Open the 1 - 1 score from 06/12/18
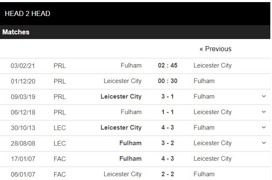The width and height of the screenshot is (272, 180). [x=168, y=112]
